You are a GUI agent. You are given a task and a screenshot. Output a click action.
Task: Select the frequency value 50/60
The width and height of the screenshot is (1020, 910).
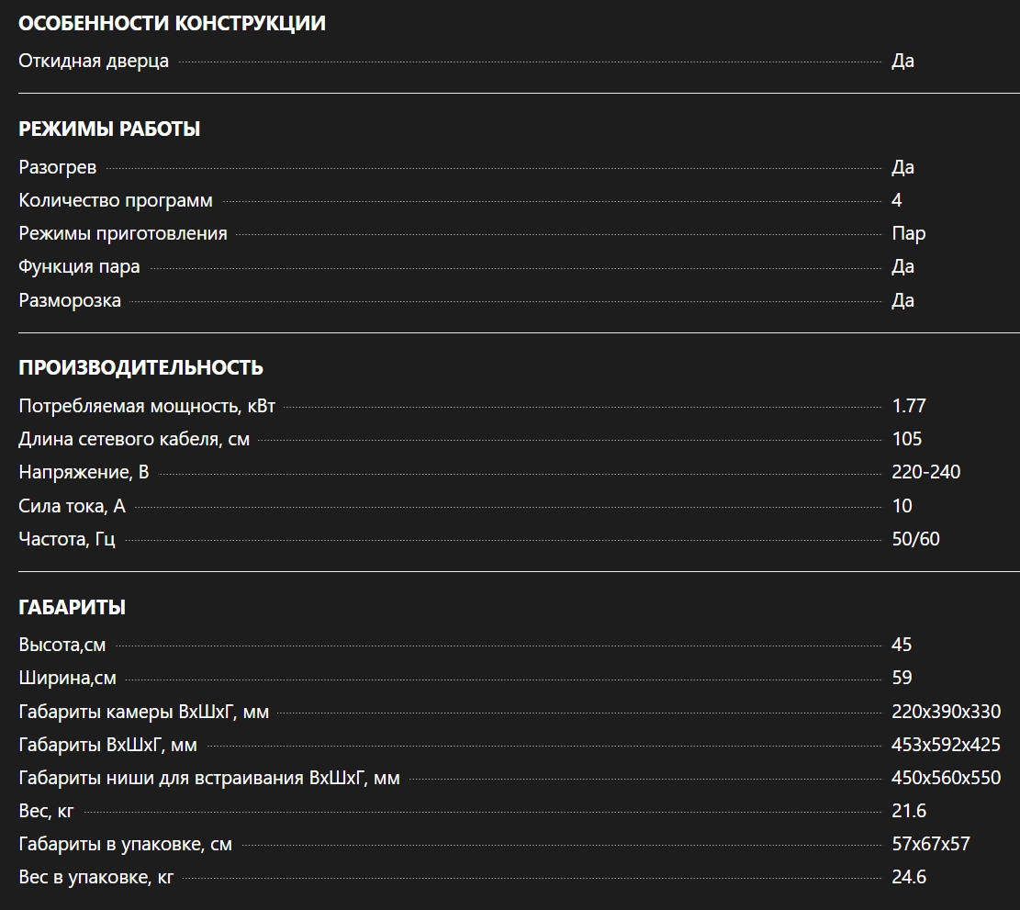(x=915, y=539)
